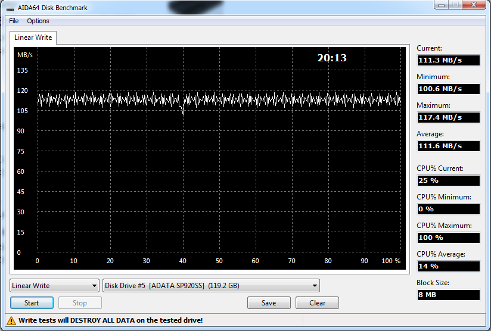Viewport: 491px width, 331px height.
Task: Click the elapsed time 20:13 in graph
Action: (332, 58)
